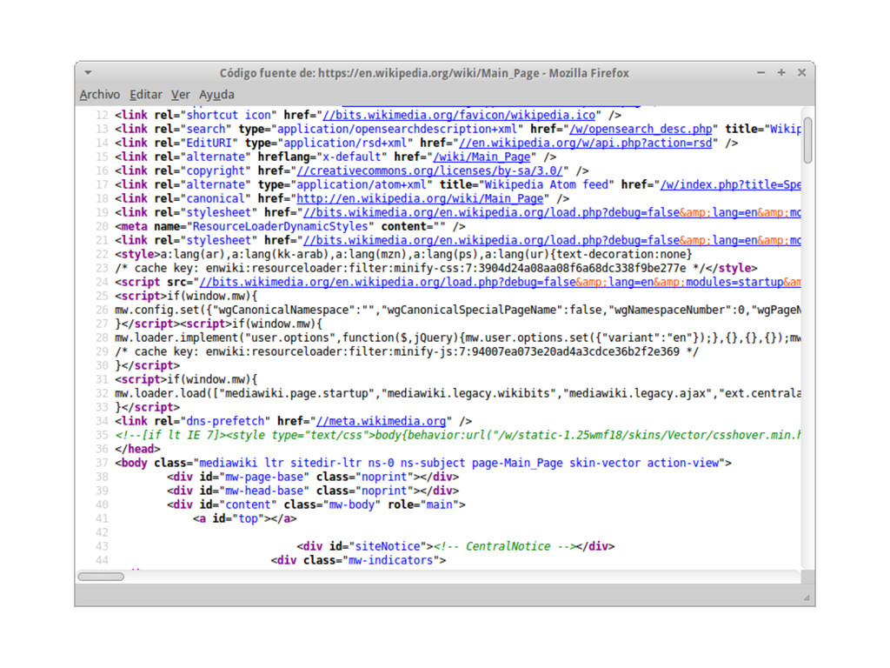The image size is (890, 668).
Task: Click the window resize grip in the corner
Action: 807,598
